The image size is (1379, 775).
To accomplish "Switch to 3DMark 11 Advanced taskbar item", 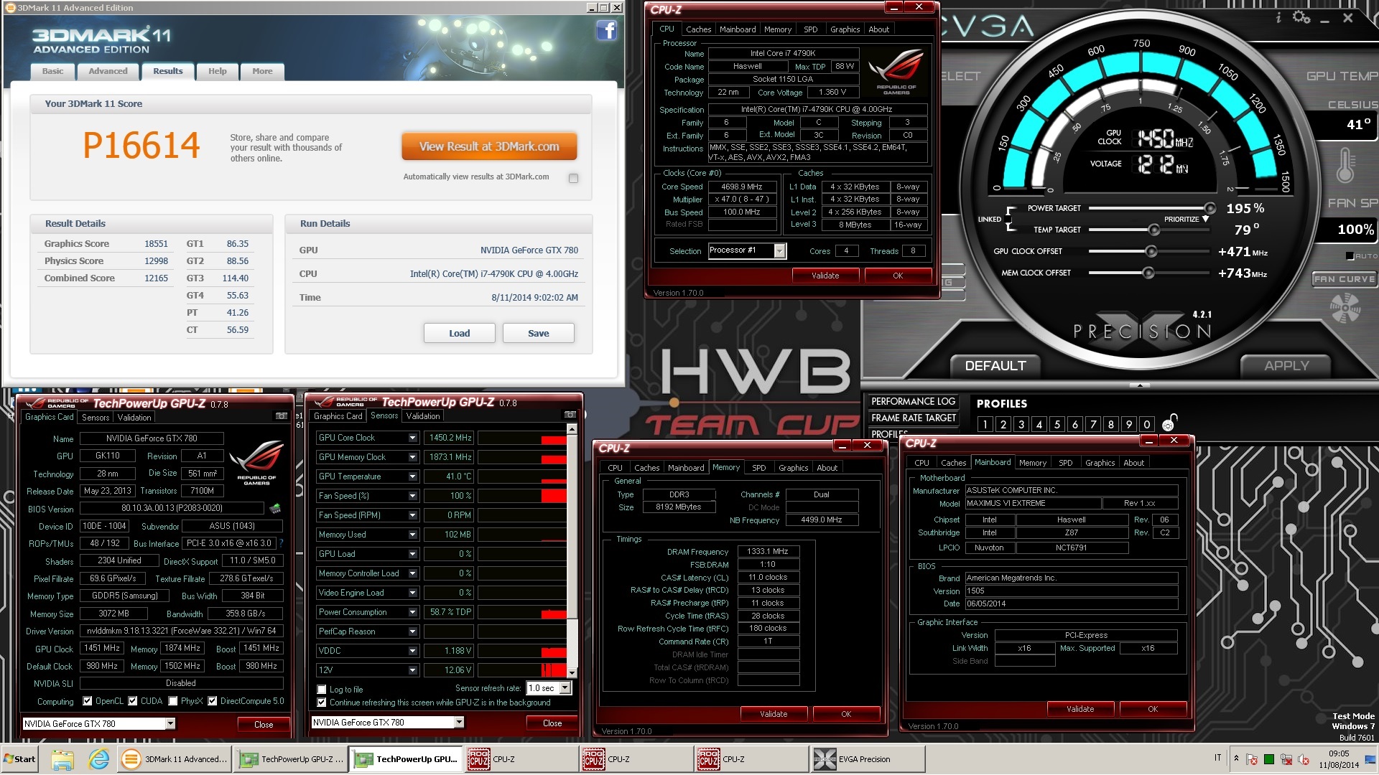I will click(x=175, y=759).
